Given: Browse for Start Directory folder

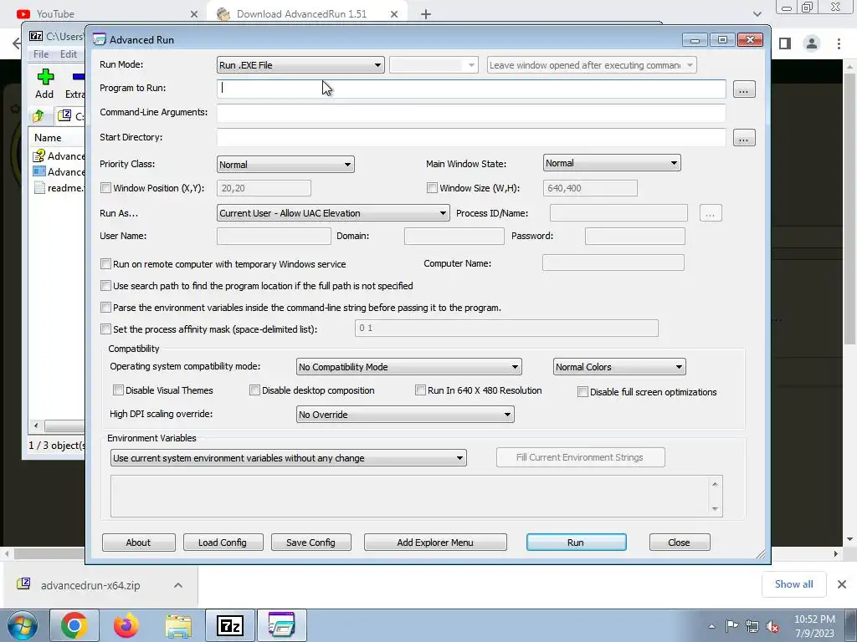Looking at the screenshot, I should click(x=743, y=138).
